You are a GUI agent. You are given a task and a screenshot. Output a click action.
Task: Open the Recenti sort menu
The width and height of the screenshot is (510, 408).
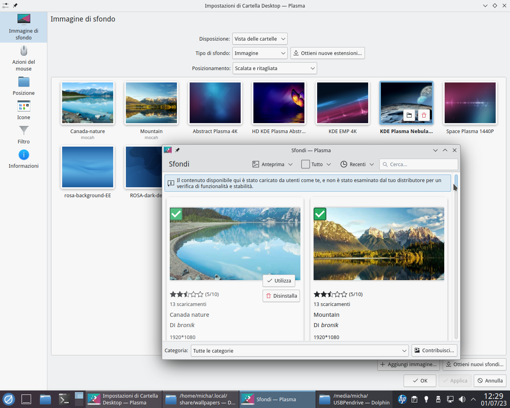pyautogui.click(x=357, y=164)
